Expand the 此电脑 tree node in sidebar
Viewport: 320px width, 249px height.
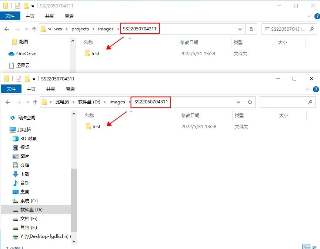[5, 130]
